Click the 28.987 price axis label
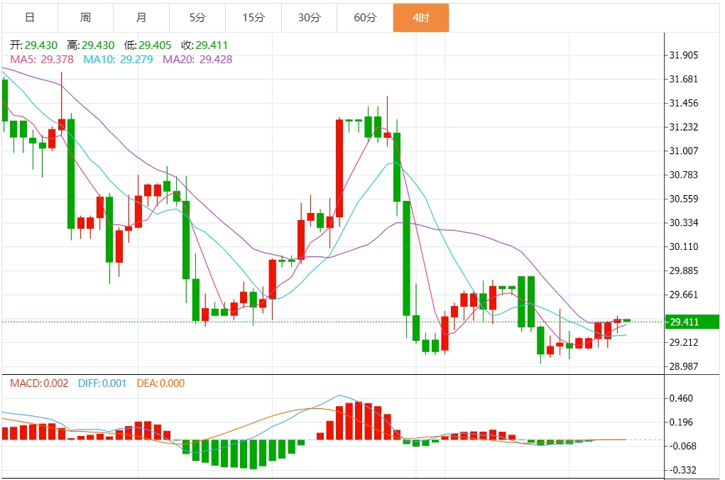Screen dimensions: 725x480 click(684, 366)
